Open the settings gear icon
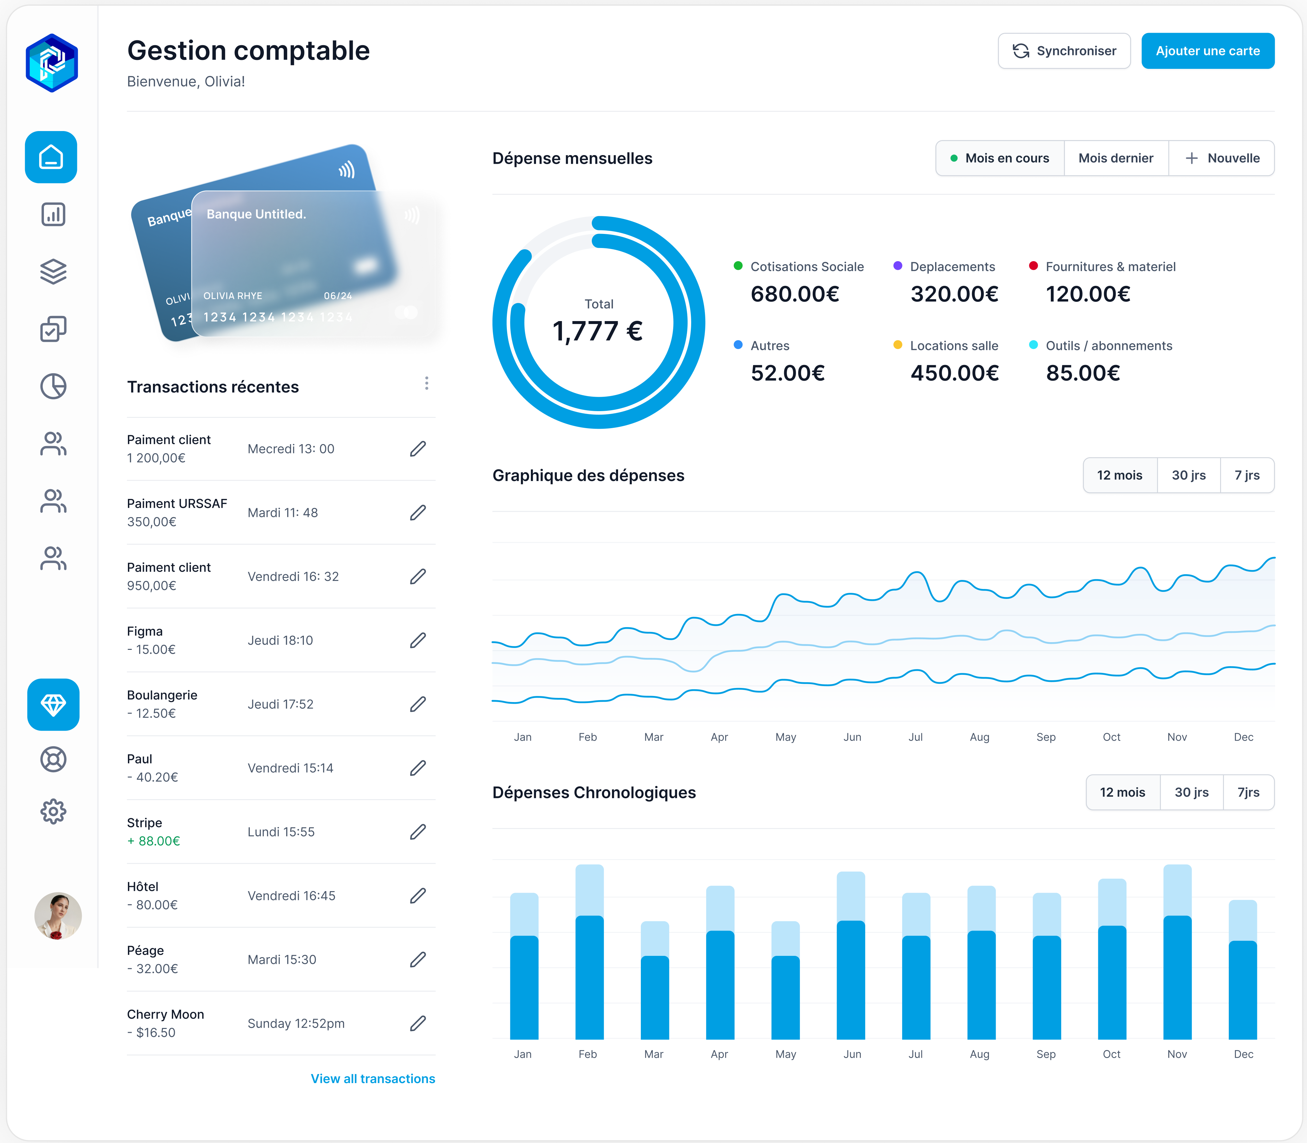The height and width of the screenshot is (1143, 1307). pos(53,811)
